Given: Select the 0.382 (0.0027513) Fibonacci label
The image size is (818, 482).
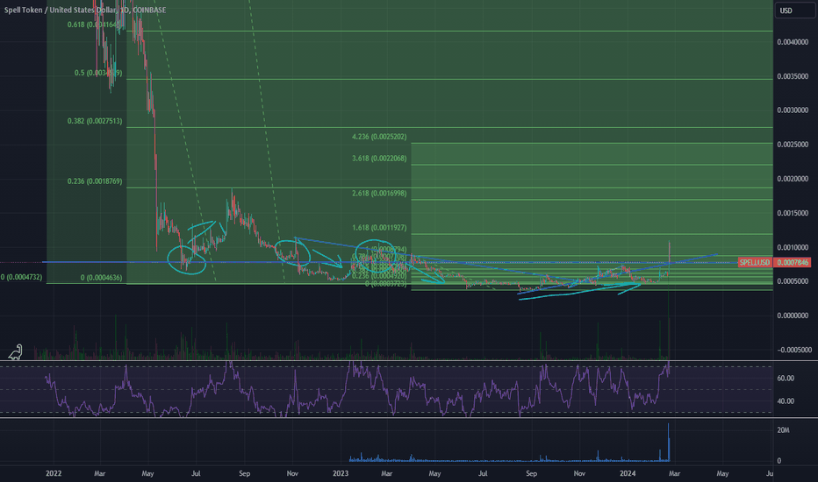Looking at the screenshot, I should 95,121.
